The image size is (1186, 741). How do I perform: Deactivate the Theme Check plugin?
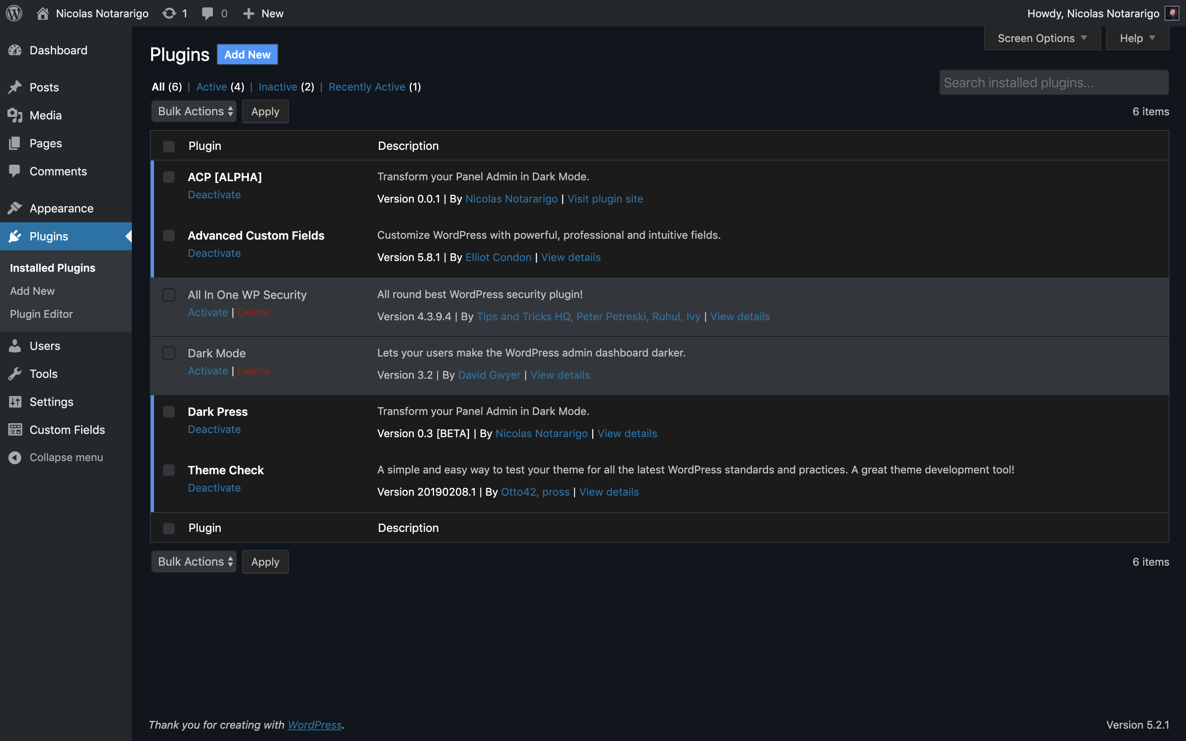pyautogui.click(x=214, y=488)
